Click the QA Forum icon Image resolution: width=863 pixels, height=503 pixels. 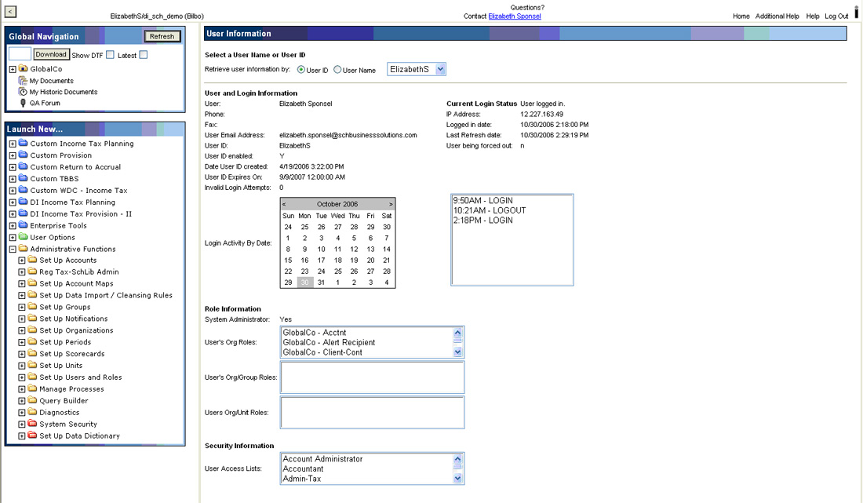click(23, 103)
